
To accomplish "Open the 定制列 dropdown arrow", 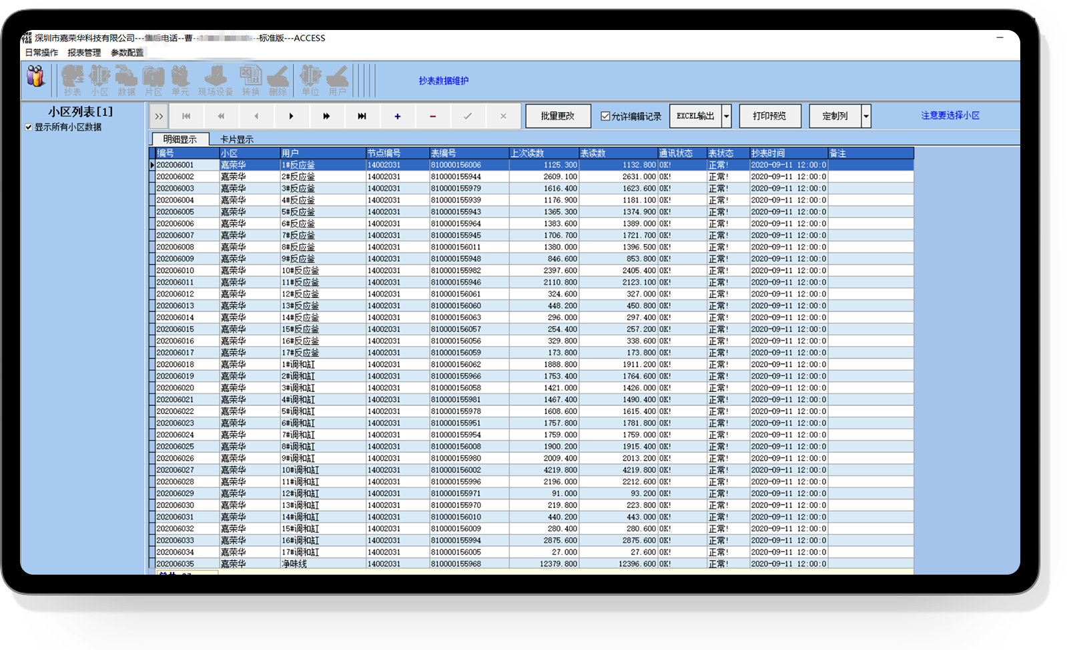I will pos(866,116).
